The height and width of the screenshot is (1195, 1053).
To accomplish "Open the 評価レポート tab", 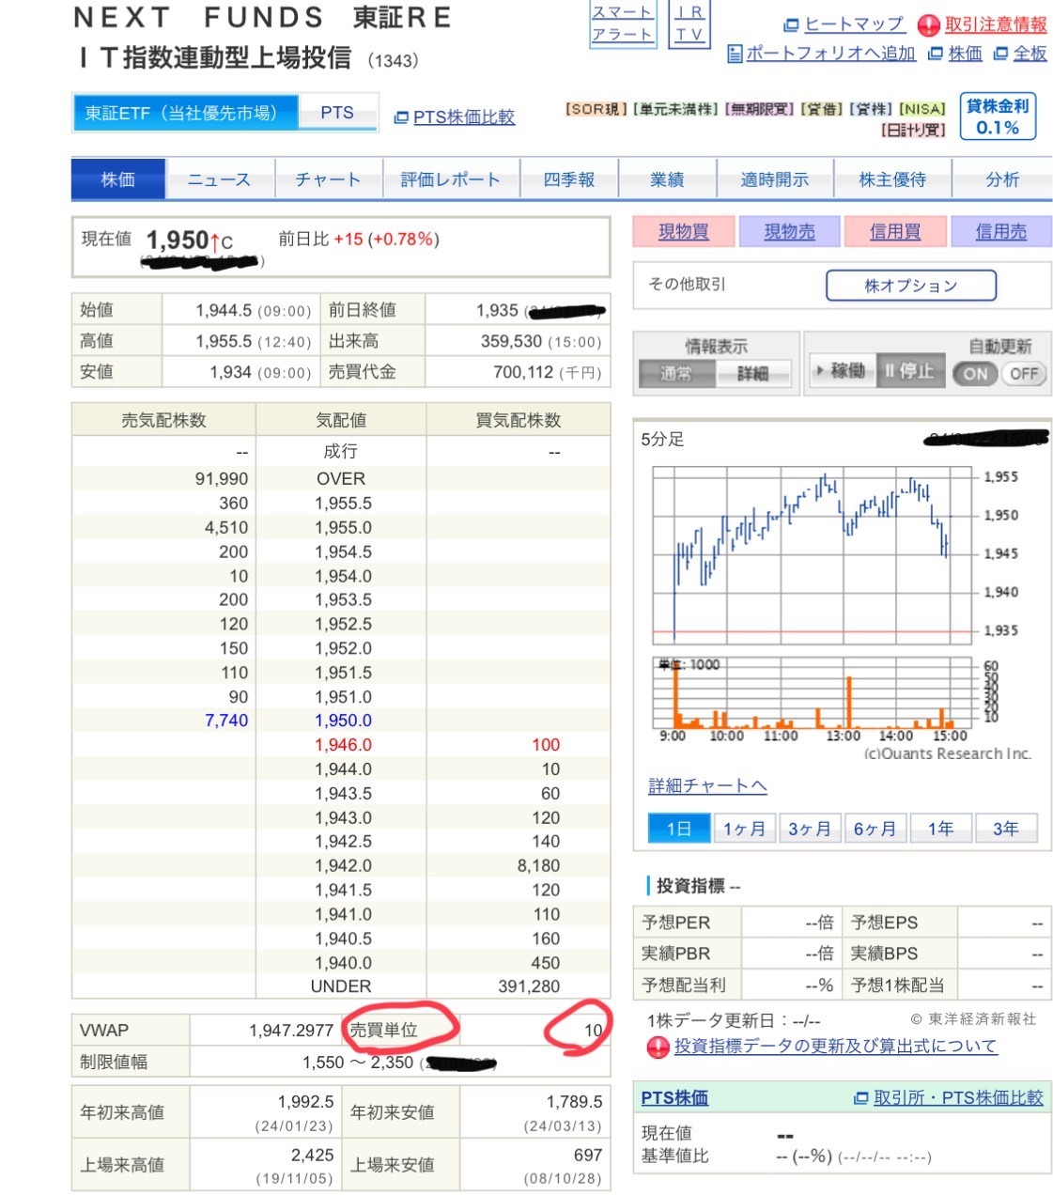I will (x=451, y=179).
